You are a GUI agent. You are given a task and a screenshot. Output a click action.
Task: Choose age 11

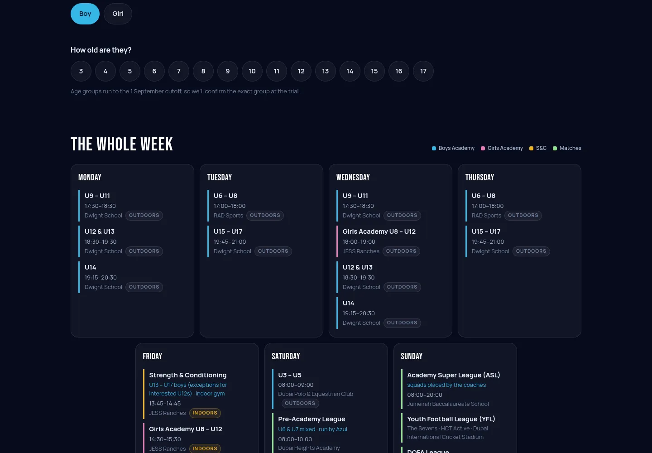[277, 71]
